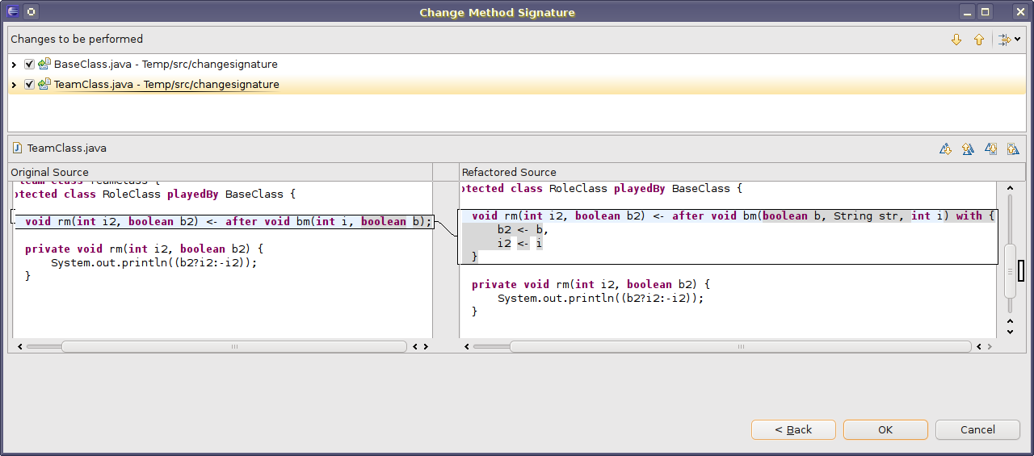
Task: Select next change down arrow in changes toolbar
Action: (x=956, y=40)
